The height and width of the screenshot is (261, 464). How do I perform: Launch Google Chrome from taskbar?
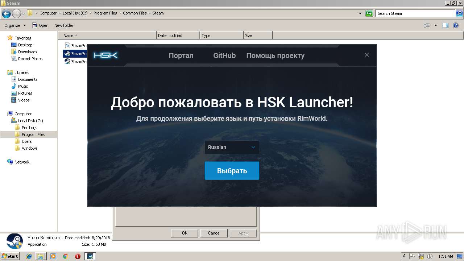(65, 256)
